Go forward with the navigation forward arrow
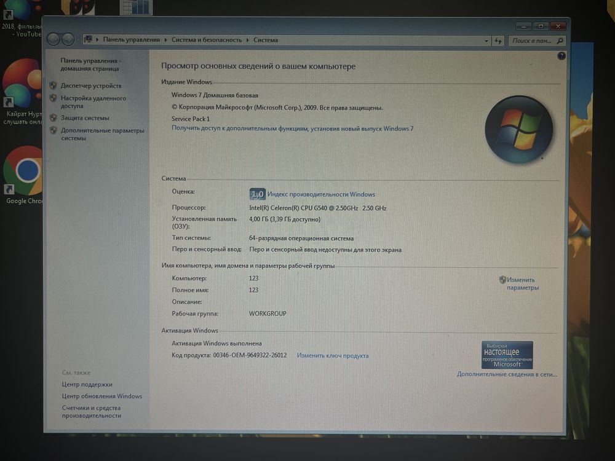The width and height of the screenshot is (615, 461). pos(68,39)
